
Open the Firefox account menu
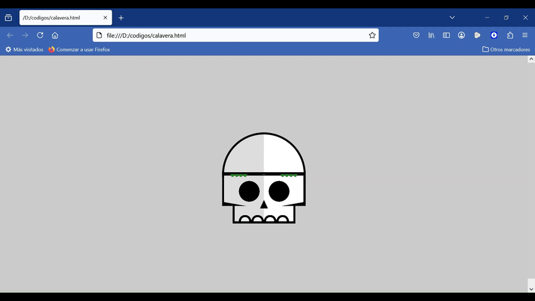tap(461, 35)
